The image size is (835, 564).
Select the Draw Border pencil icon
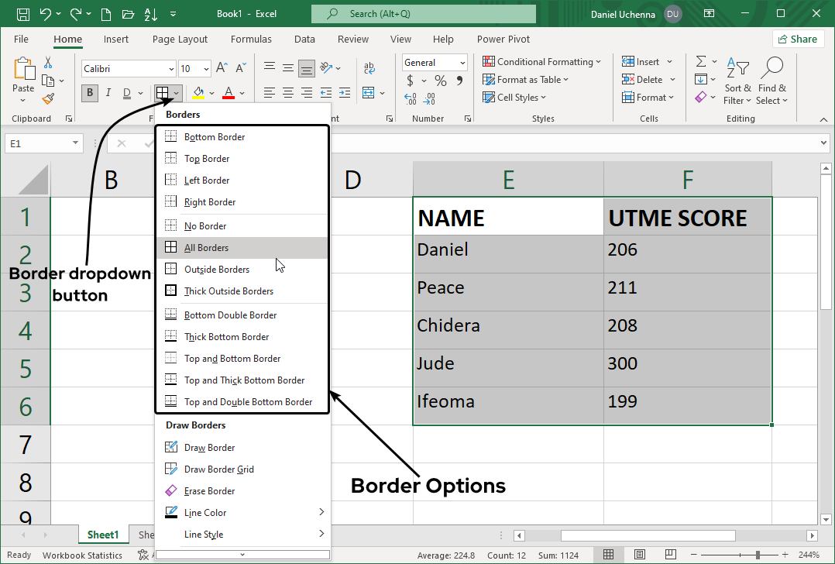click(171, 448)
